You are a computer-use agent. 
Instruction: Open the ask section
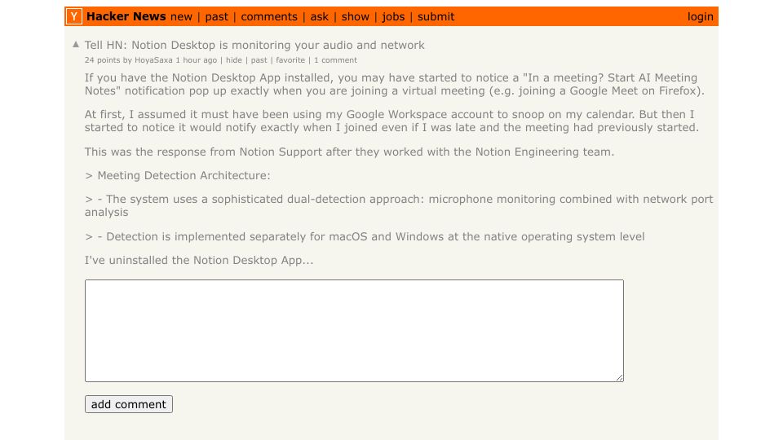(x=319, y=17)
